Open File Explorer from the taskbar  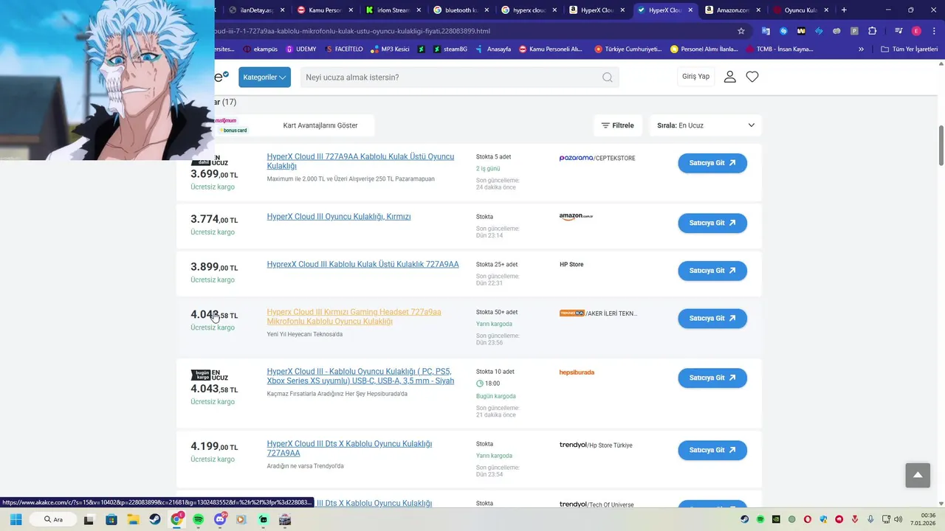point(133,520)
